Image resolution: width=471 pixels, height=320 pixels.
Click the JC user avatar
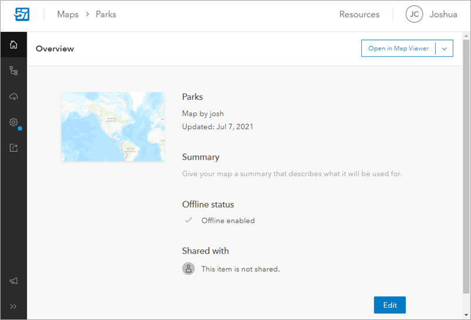[414, 14]
